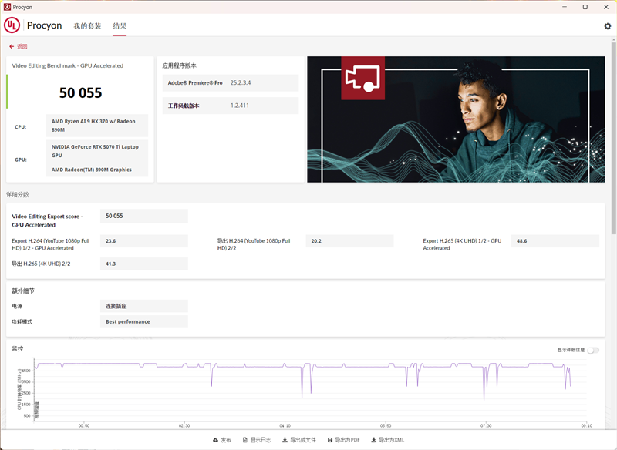Click the 发布 cloud upload icon
The width and height of the screenshot is (617, 450).
[x=216, y=440]
